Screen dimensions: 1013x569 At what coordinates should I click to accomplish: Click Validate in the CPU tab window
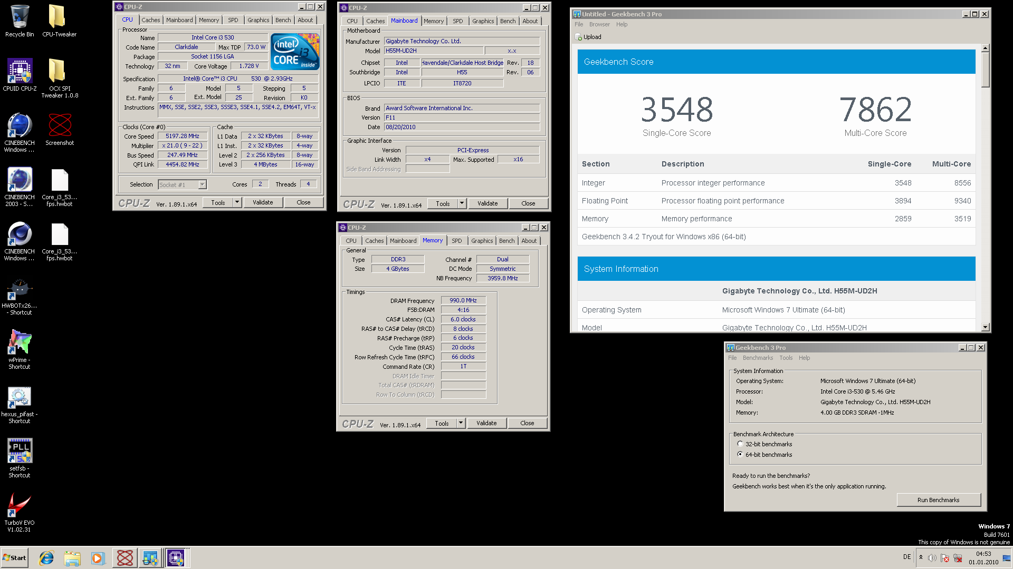(x=263, y=202)
